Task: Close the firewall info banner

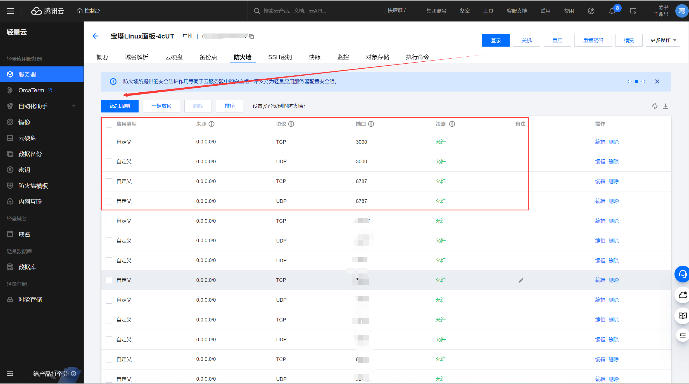Action: (x=657, y=81)
